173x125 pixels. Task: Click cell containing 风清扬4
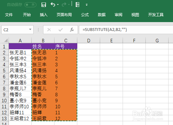[20, 70]
